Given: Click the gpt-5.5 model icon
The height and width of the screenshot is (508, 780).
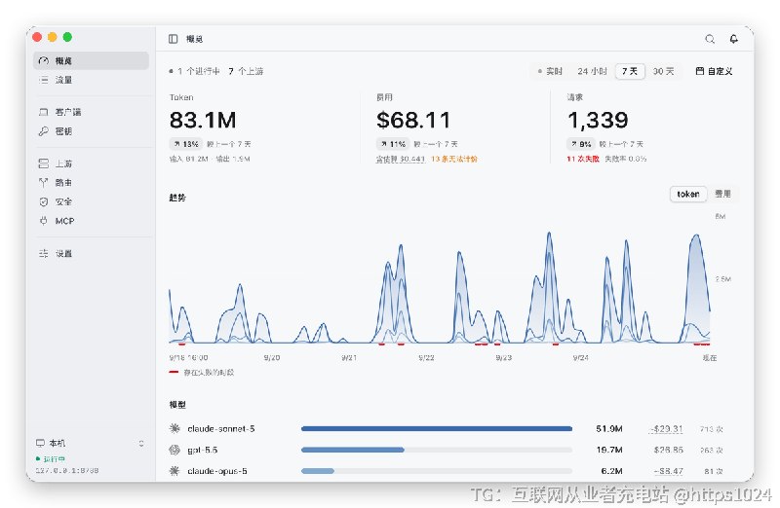Looking at the screenshot, I should (175, 450).
